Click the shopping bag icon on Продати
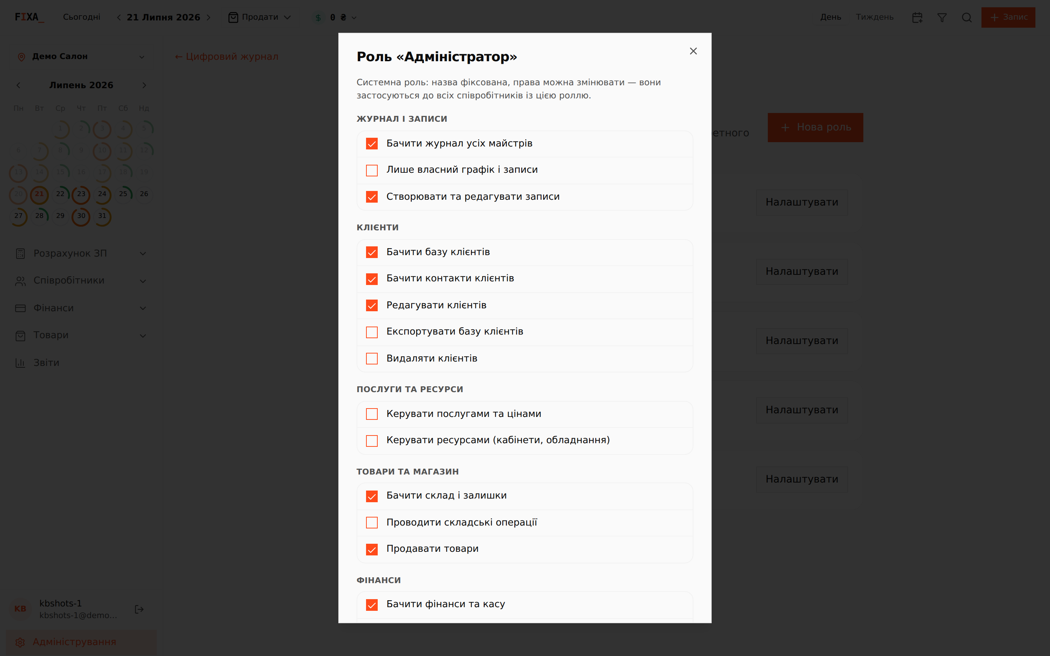1050x656 pixels. coord(233,17)
